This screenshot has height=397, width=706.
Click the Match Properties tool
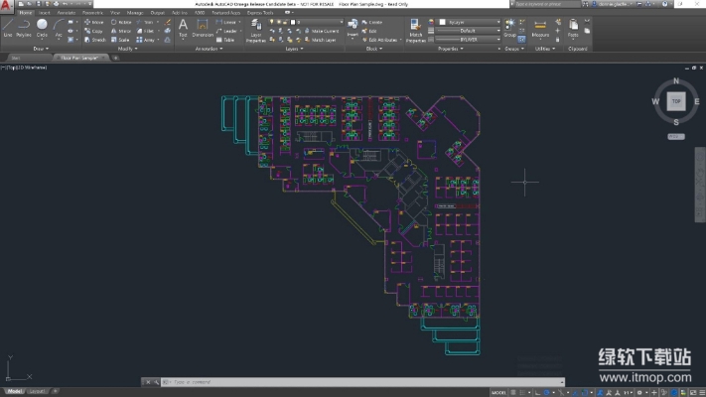point(416,31)
